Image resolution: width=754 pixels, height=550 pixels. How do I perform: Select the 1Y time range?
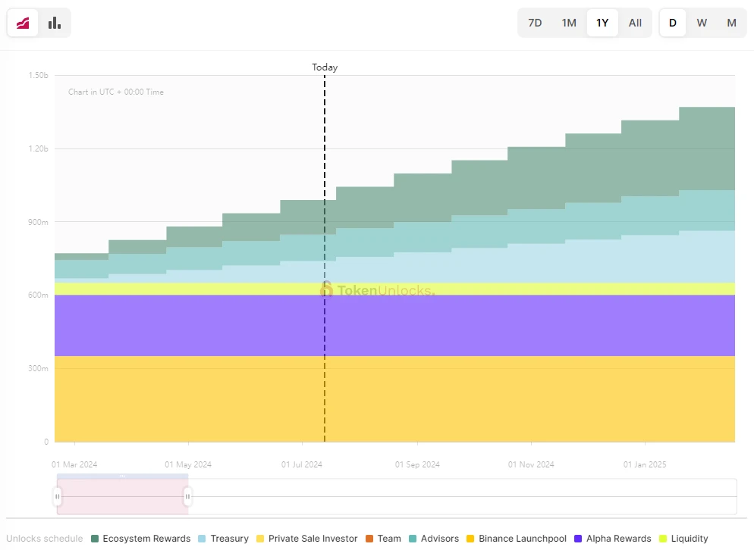(602, 23)
